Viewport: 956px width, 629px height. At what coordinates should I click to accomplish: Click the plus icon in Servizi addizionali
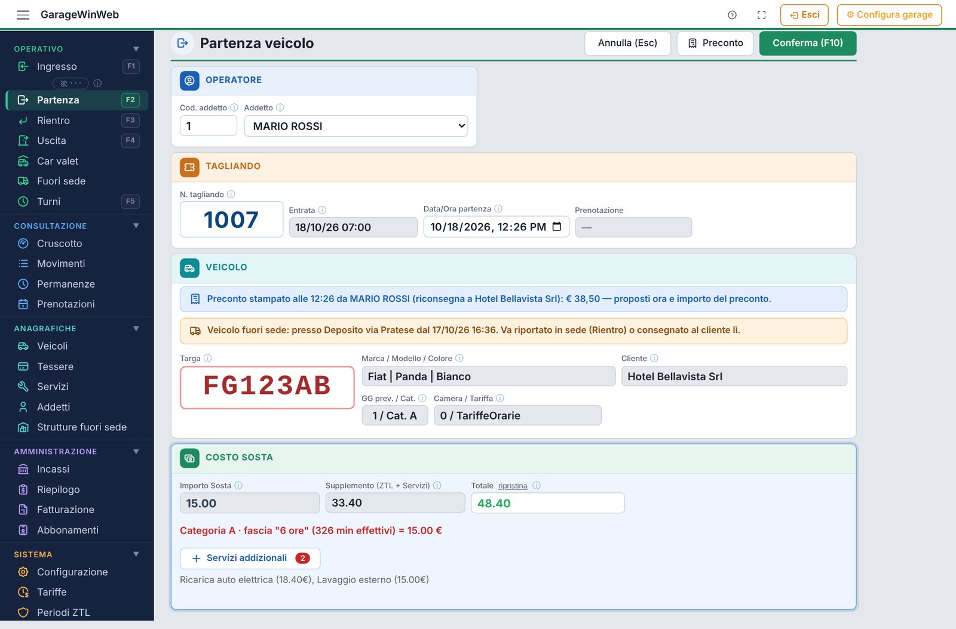point(196,559)
